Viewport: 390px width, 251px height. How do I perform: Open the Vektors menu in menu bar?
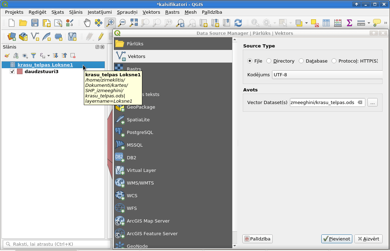click(x=151, y=12)
